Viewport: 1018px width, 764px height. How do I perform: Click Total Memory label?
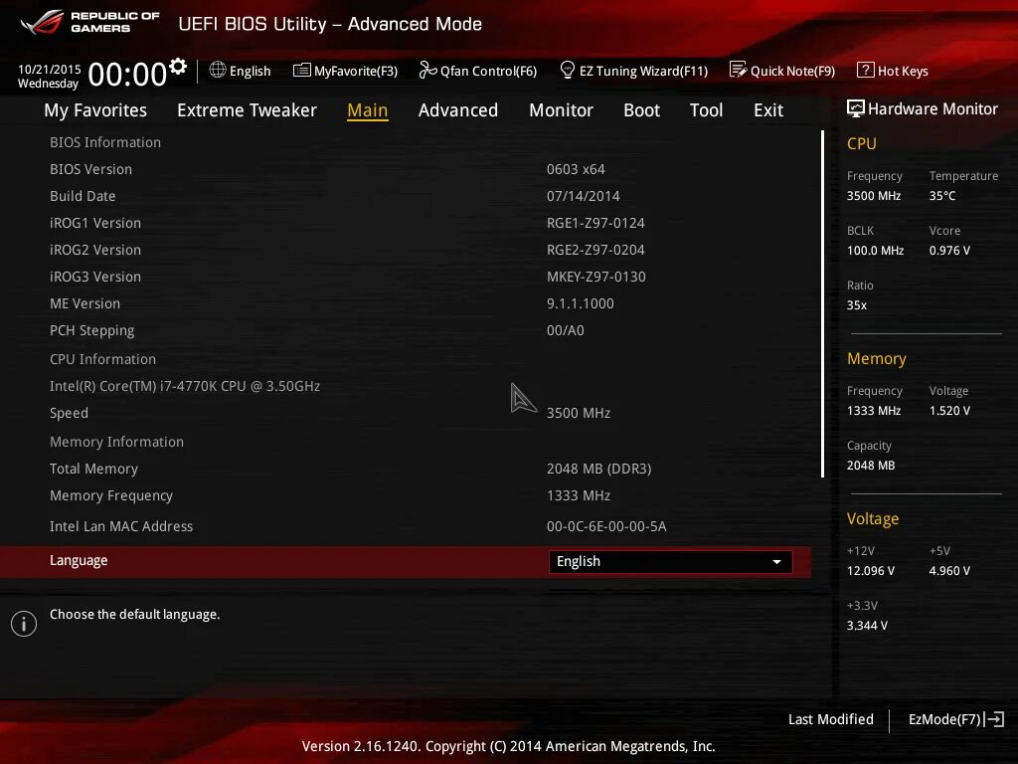click(94, 469)
